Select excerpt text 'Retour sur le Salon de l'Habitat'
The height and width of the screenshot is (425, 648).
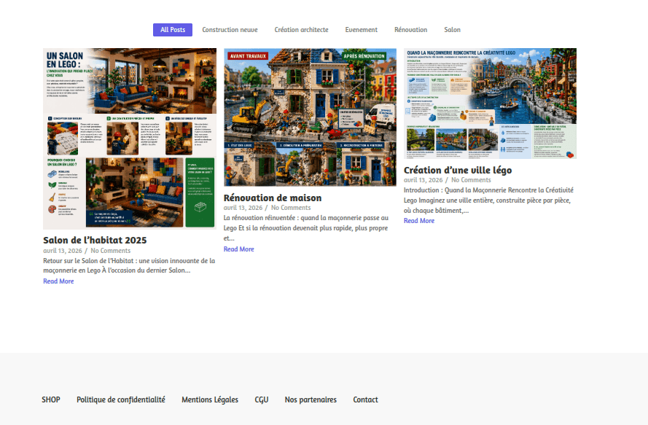(88, 261)
